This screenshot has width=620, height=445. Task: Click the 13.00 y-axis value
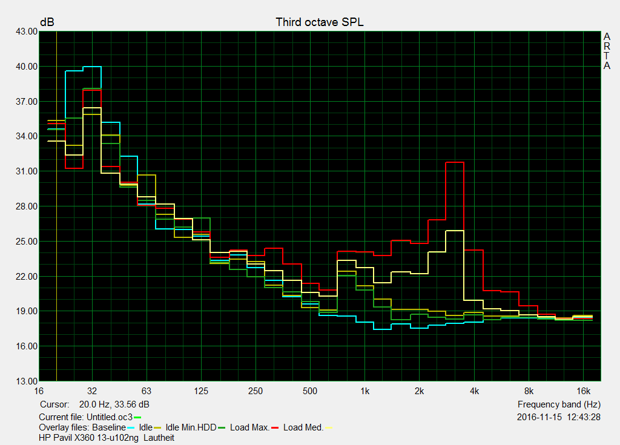pyautogui.click(x=27, y=381)
